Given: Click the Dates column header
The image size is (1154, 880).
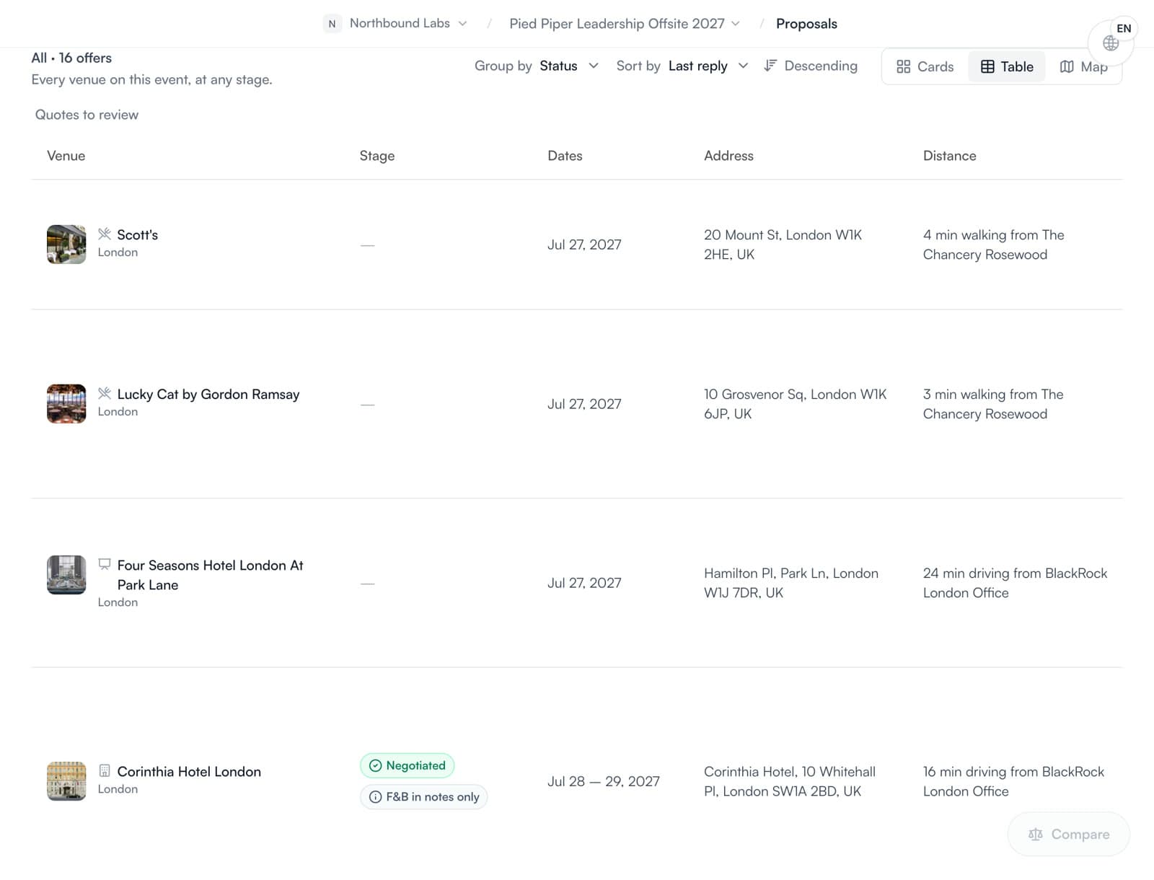Looking at the screenshot, I should [x=565, y=155].
